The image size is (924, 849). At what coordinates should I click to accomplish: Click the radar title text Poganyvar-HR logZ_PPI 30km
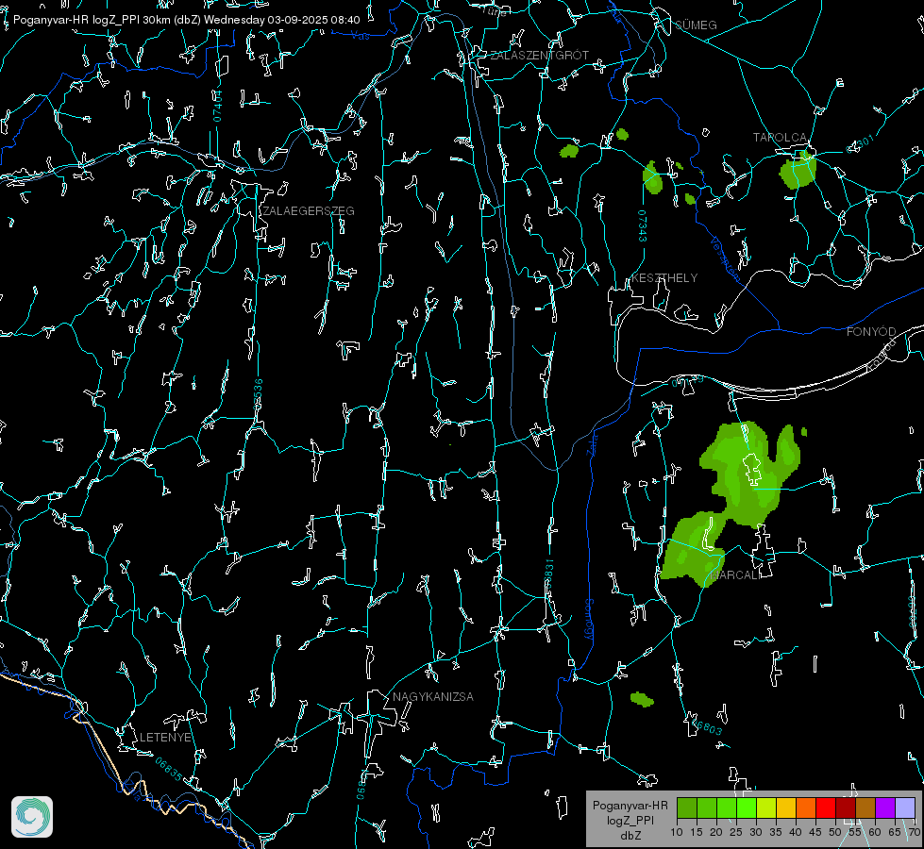point(92,20)
